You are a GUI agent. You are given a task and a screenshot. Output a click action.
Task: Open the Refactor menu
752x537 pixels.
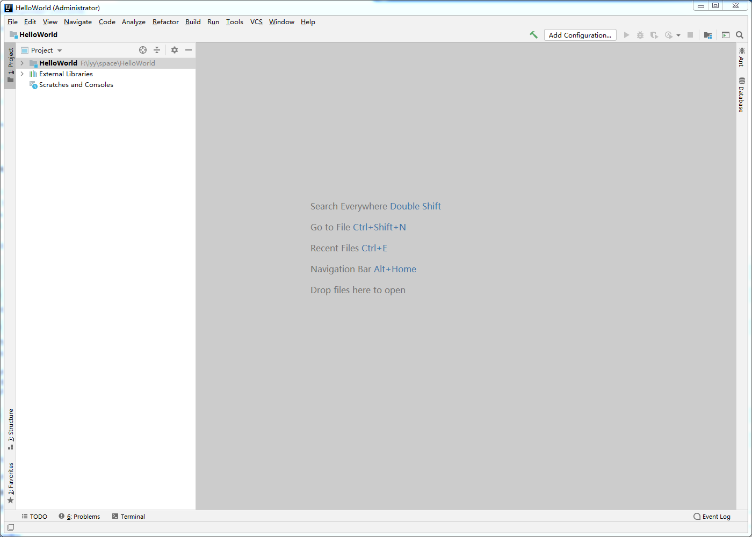point(165,22)
